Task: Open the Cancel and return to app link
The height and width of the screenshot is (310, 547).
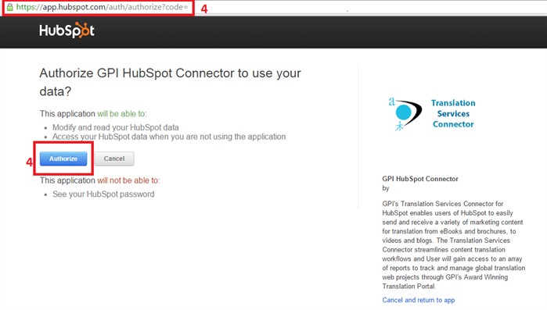Action: [x=419, y=300]
